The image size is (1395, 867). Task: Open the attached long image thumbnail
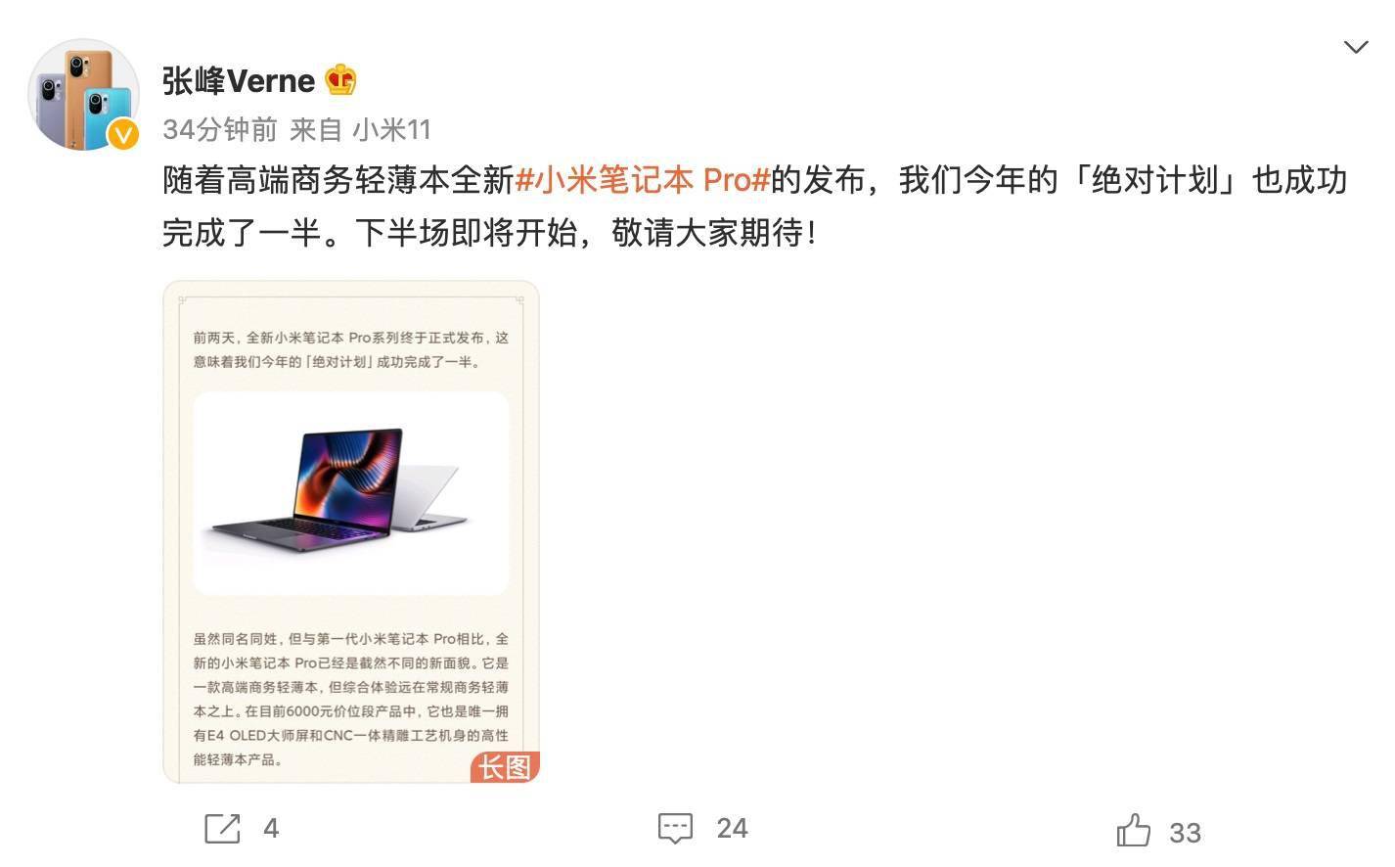point(351,532)
